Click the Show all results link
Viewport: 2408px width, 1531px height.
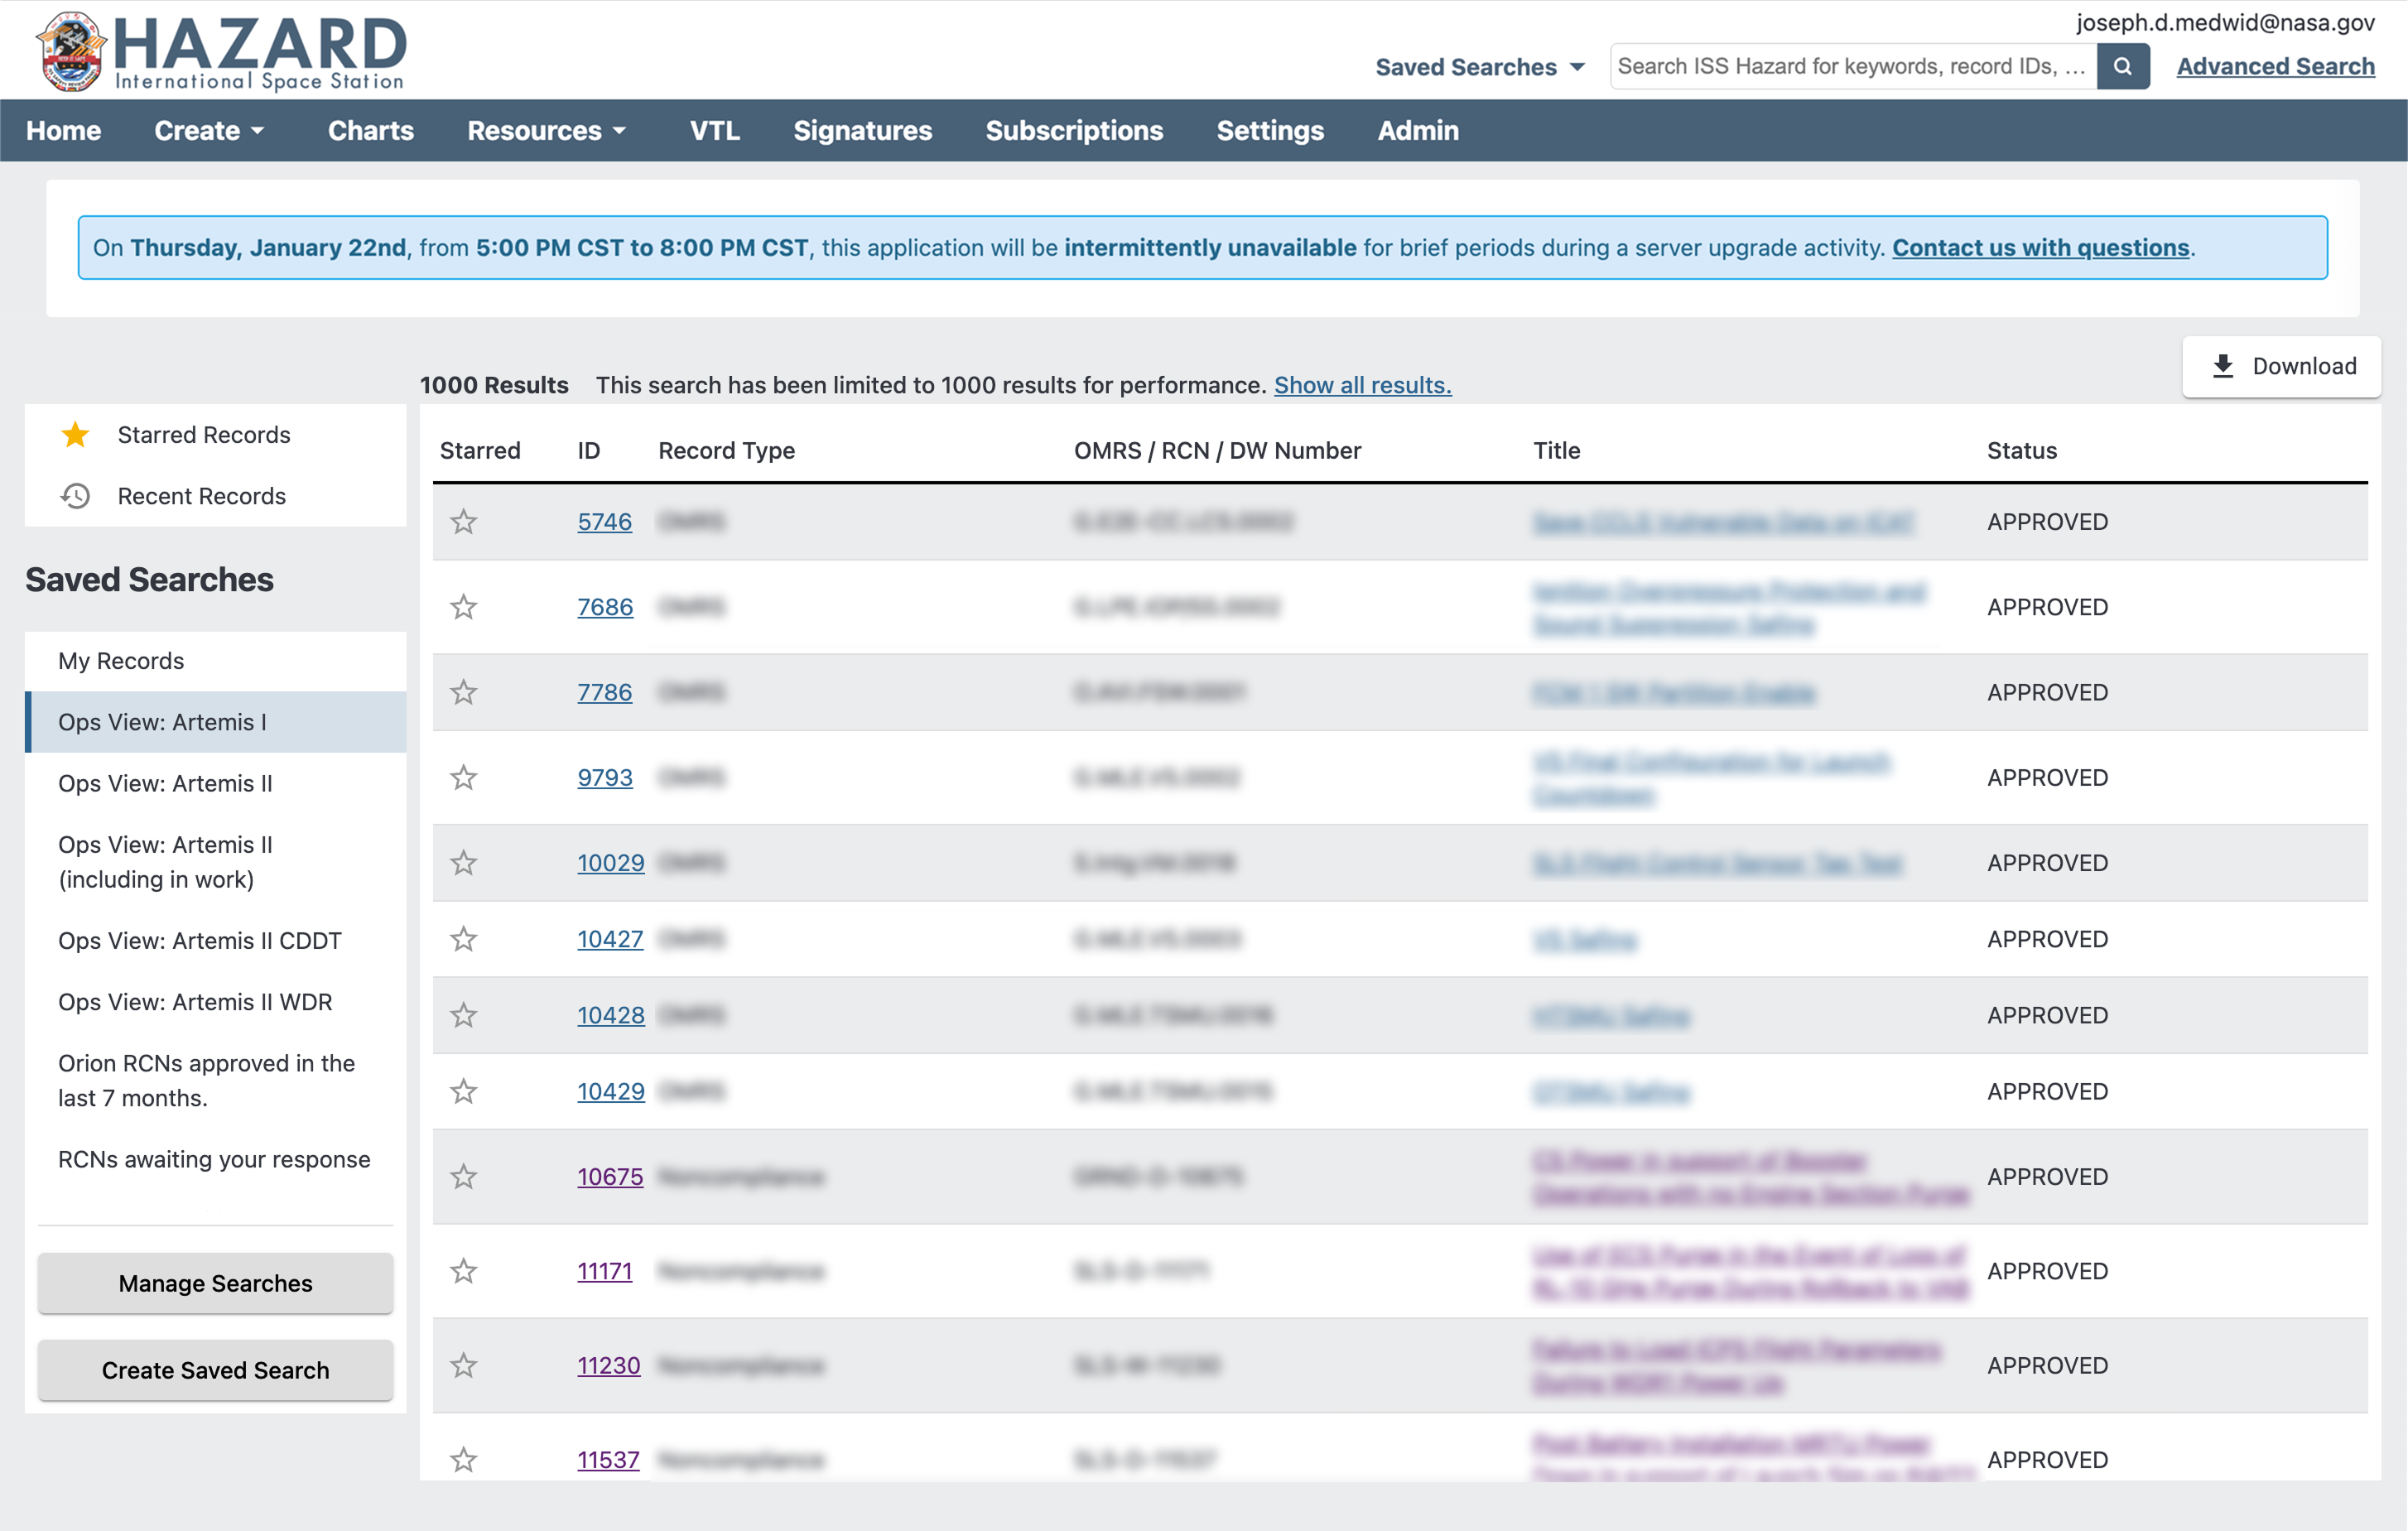(x=1362, y=385)
